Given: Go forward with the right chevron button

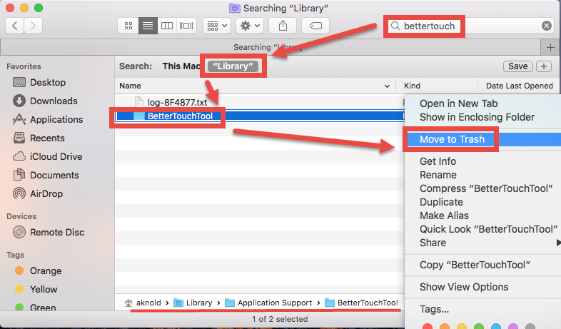Looking at the screenshot, I should point(34,26).
